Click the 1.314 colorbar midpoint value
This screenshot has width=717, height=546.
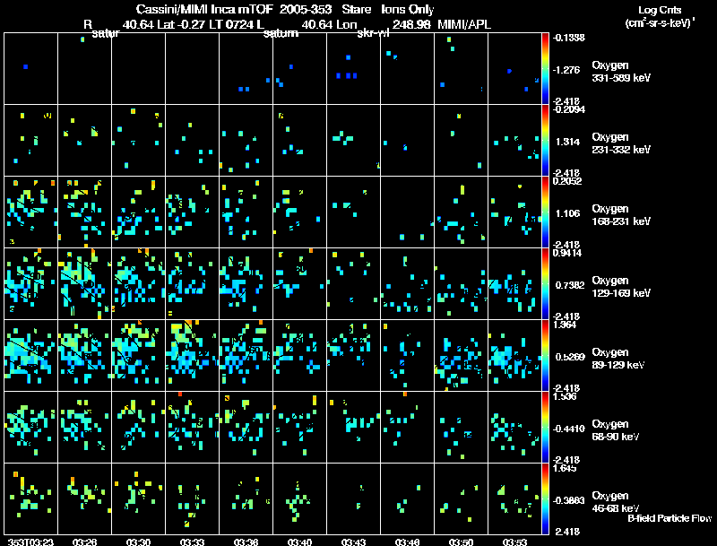point(567,142)
